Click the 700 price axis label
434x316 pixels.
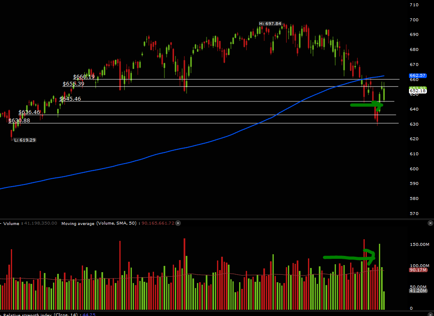[414, 20]
